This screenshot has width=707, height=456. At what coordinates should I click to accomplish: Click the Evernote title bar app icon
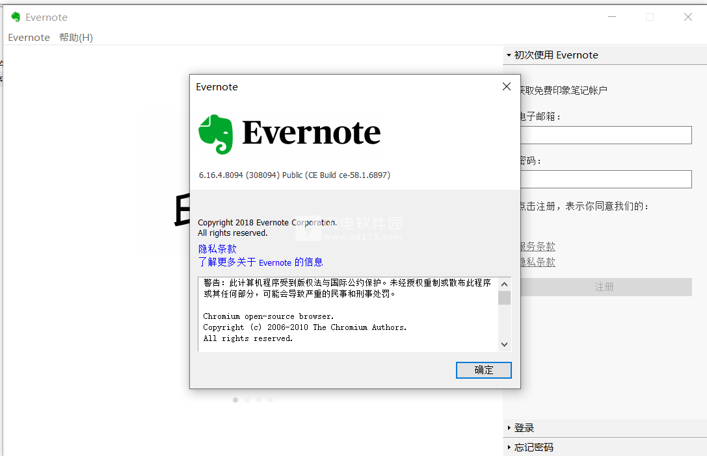16,17
